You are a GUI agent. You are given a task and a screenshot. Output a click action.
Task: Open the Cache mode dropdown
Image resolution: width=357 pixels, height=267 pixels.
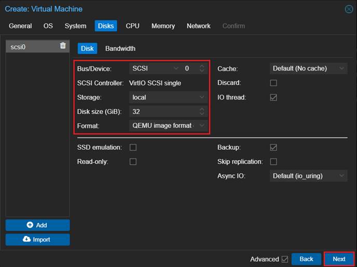pos(309,68)
